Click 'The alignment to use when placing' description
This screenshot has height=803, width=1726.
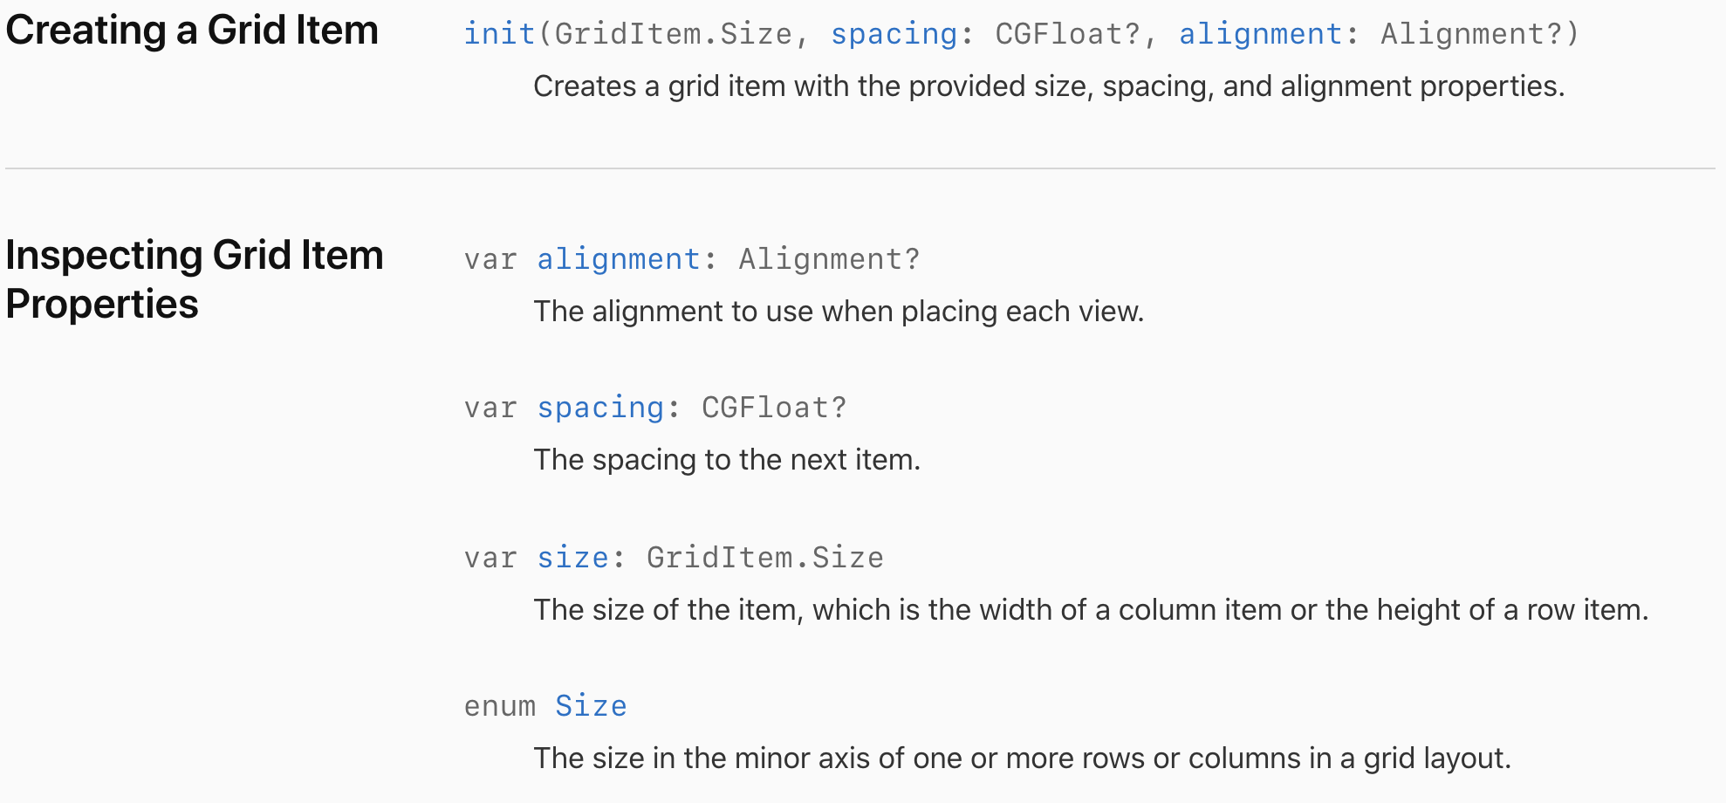click(x=839, y=312)
